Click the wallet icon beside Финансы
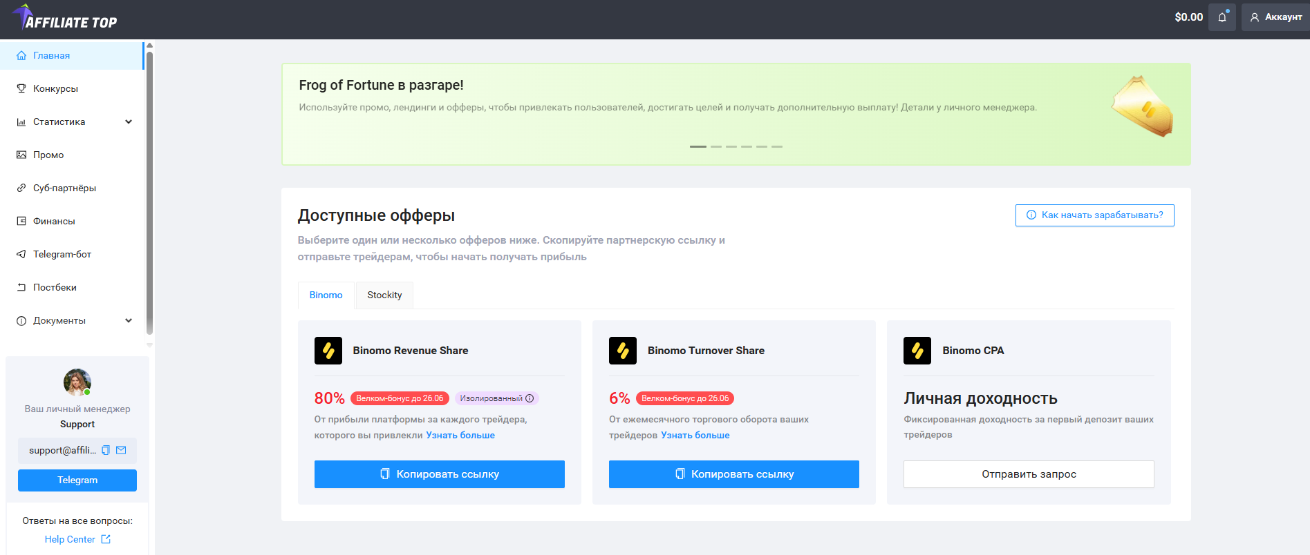Screen dimensions: 1310x555 pyautogui.click(x=21, y=221)
